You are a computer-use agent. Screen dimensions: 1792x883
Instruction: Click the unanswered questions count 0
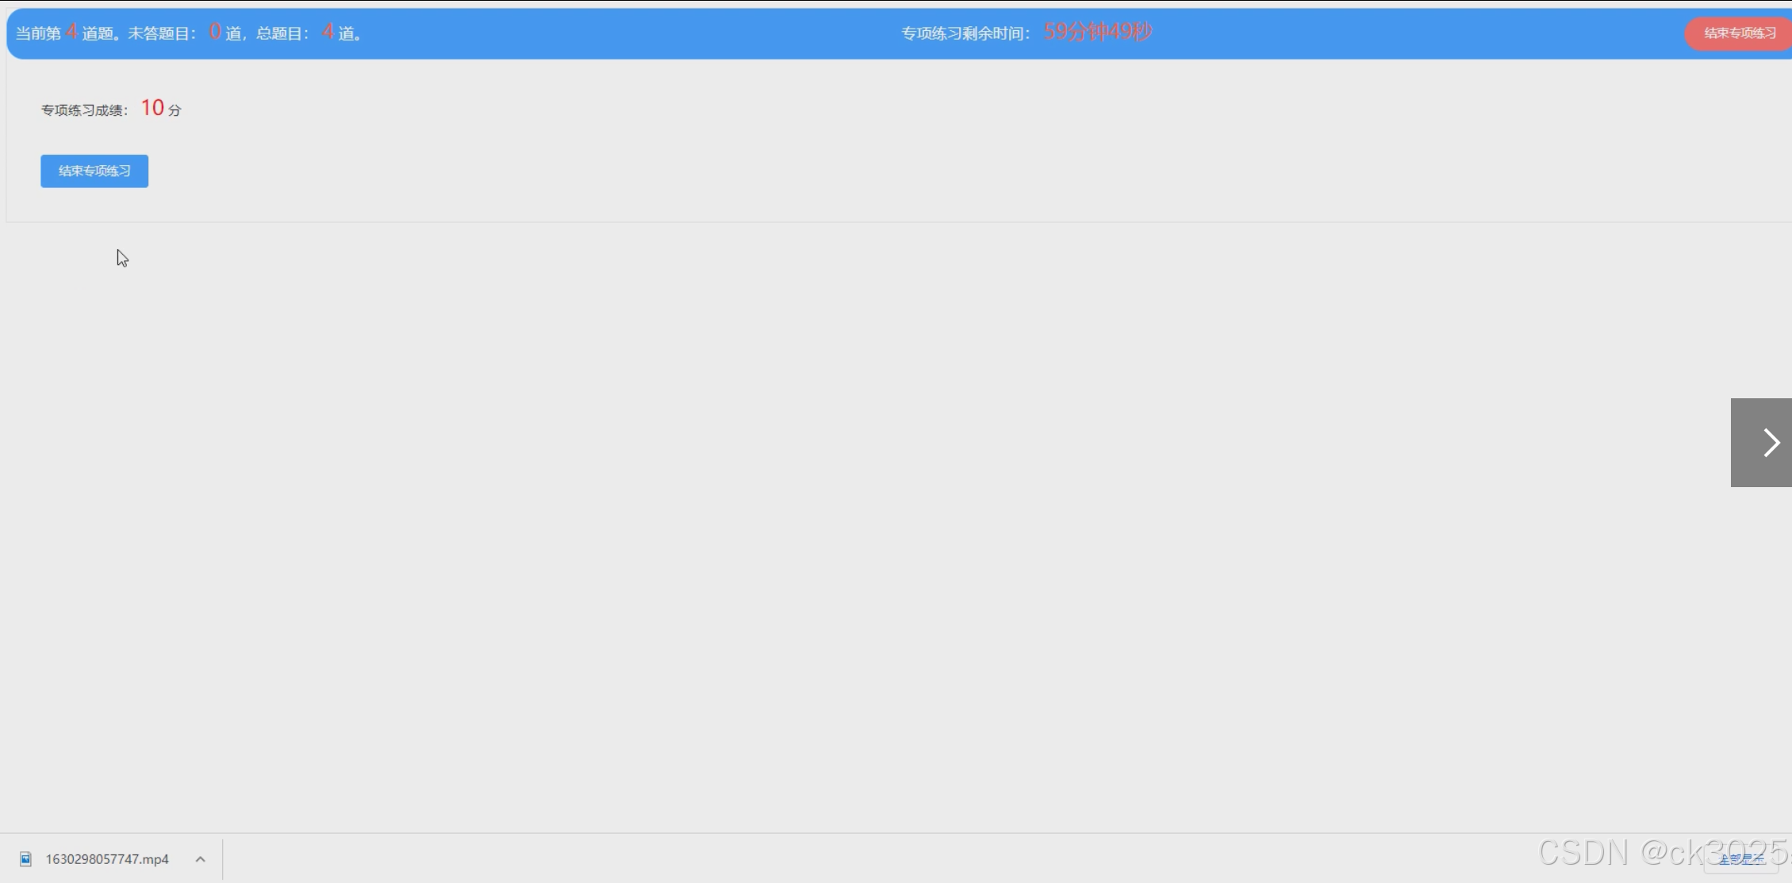(215, 33)
